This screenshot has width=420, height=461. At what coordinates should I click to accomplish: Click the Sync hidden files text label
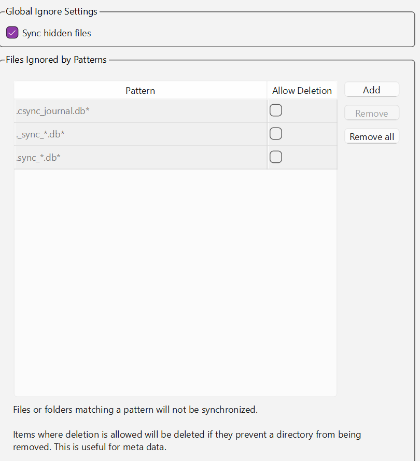pos(57,33)
